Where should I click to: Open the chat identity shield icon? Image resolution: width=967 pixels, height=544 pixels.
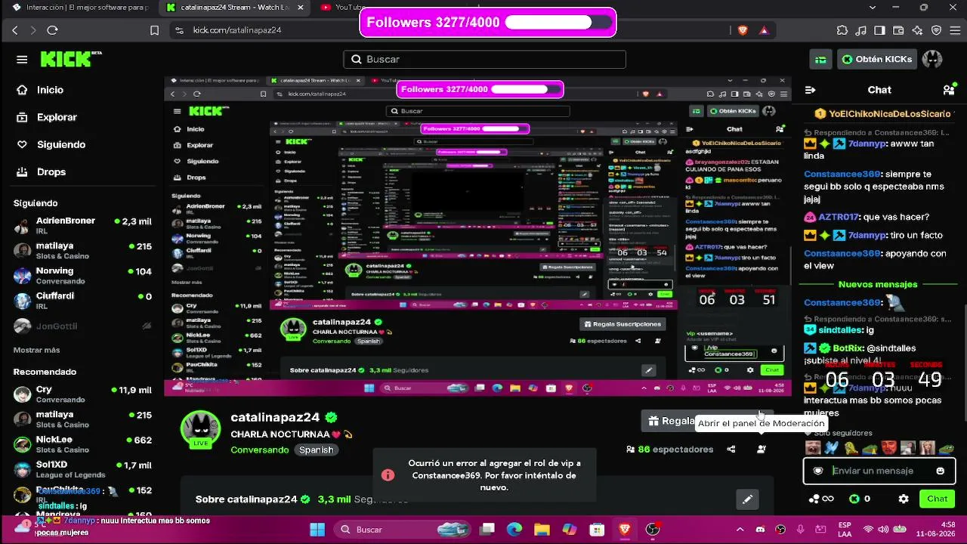coord(817,471)
